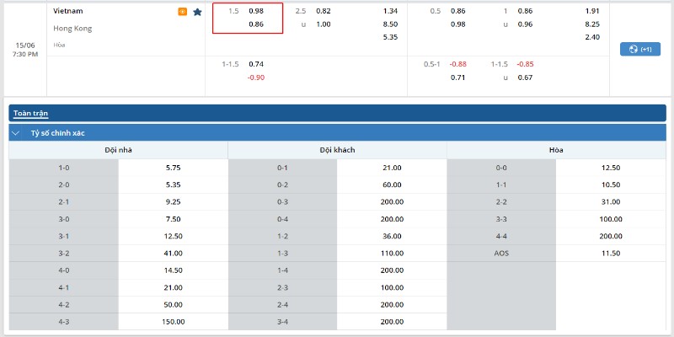Collapse the Tỷ số chính xác section

pos(15,133)
